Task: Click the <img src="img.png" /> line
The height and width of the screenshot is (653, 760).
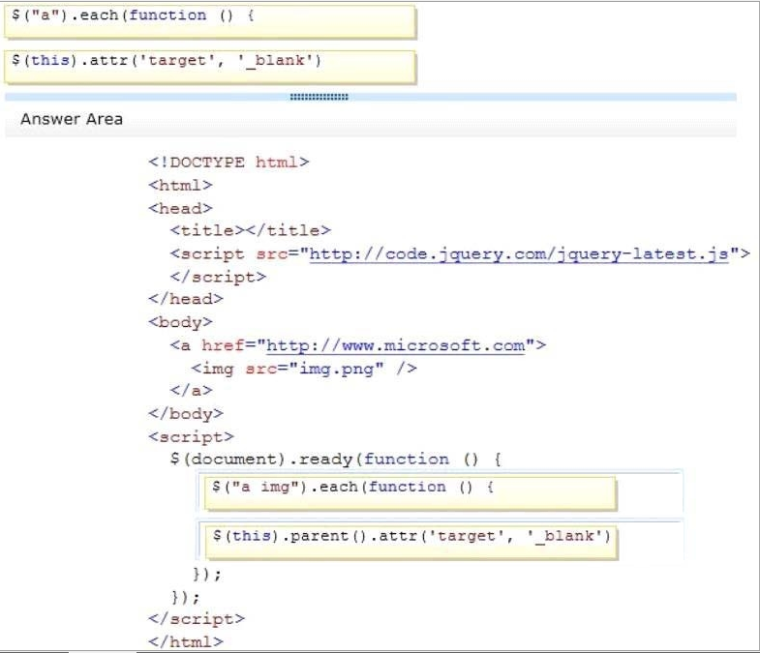Action: 304,369
